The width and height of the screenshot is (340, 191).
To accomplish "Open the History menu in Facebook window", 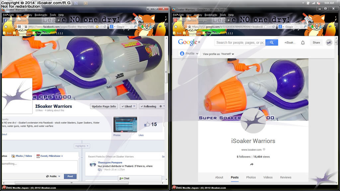I will point(28,15).
